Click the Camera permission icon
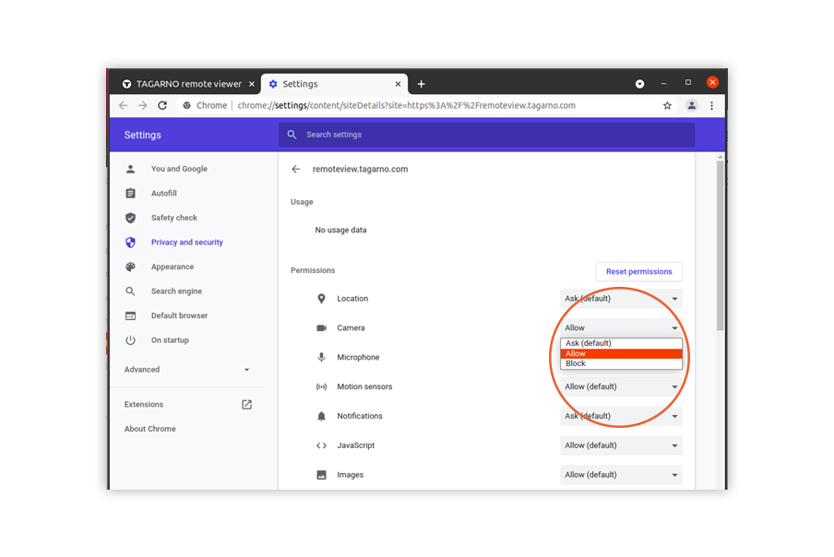The height and width of the screenshot is (557, 834). coord(321,327)
